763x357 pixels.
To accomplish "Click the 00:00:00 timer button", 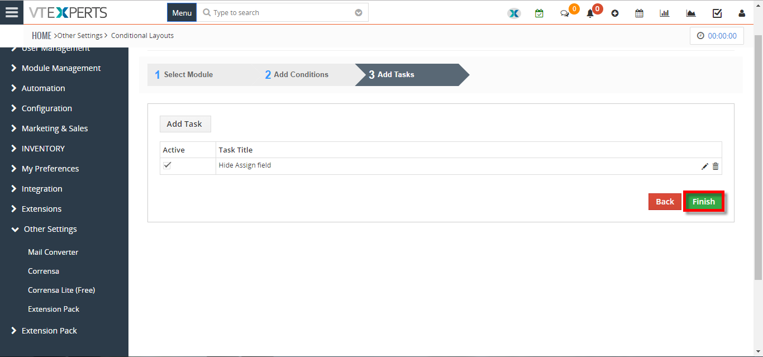I will 717,36.
